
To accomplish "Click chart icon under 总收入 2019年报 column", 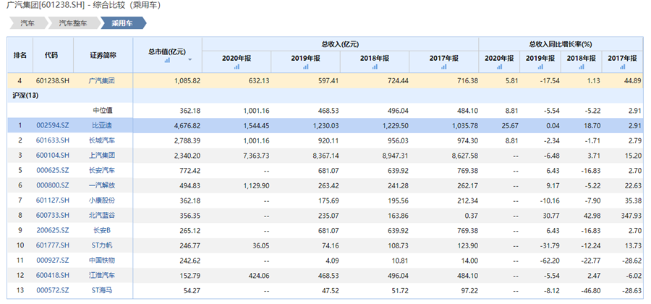I will [x=305, y=67].
